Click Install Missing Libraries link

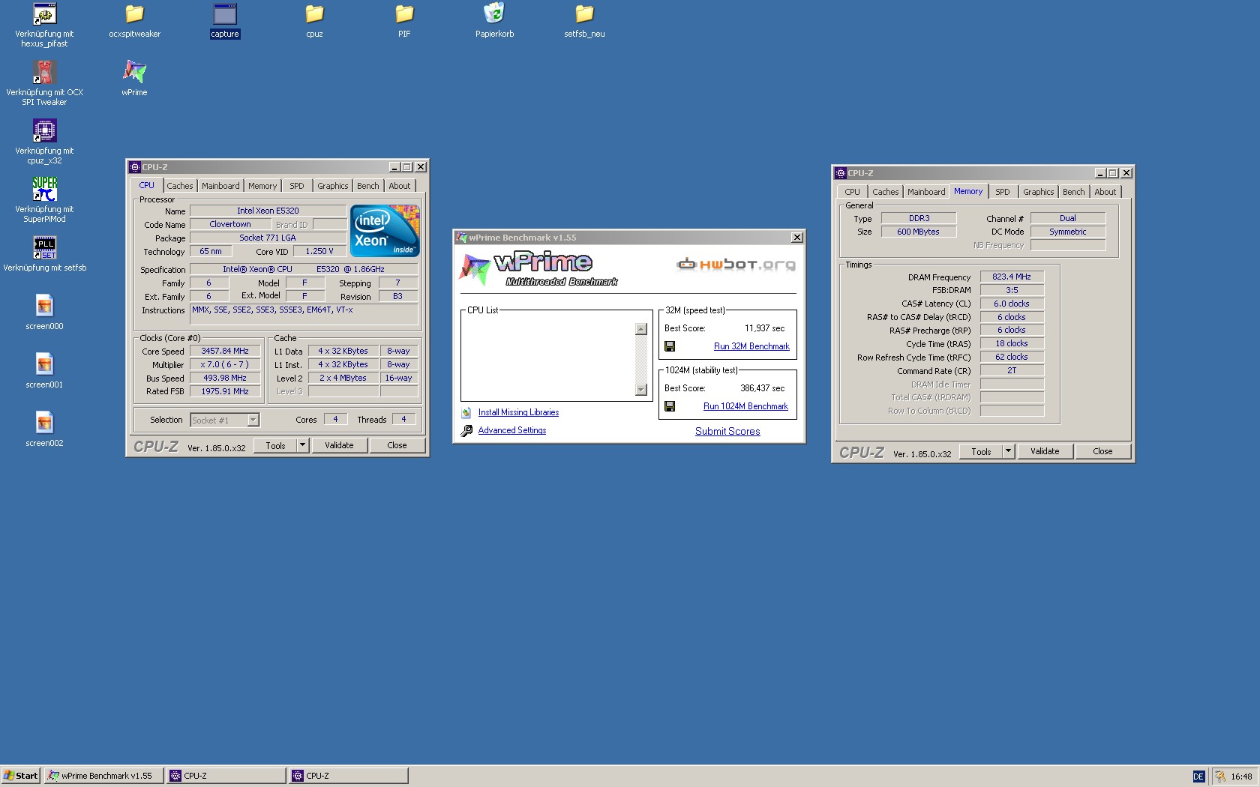tap(518, 412)
